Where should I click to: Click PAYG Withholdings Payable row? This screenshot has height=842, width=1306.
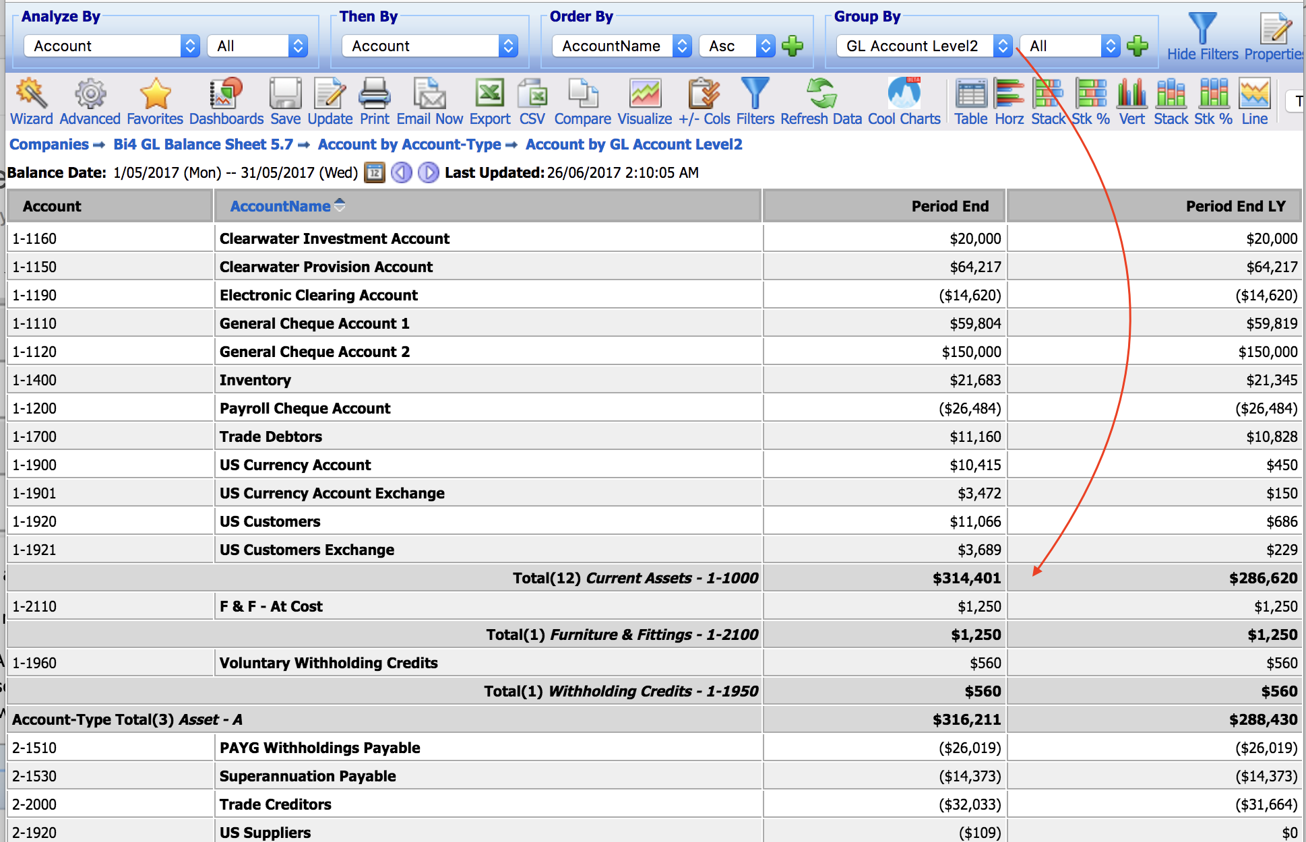click(654, 748)
